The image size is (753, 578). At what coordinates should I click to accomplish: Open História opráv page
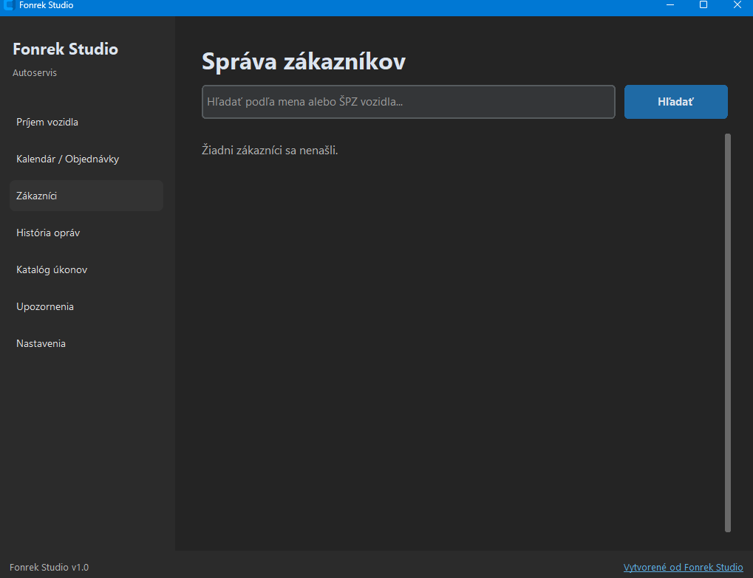tap(86, 233)
